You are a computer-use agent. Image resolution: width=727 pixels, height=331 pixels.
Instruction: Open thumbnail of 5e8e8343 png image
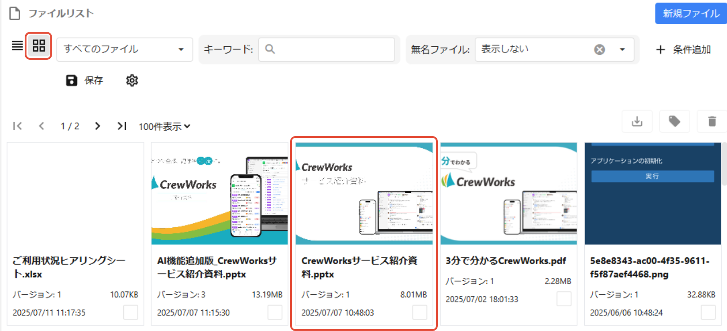[x=653, y=194]
